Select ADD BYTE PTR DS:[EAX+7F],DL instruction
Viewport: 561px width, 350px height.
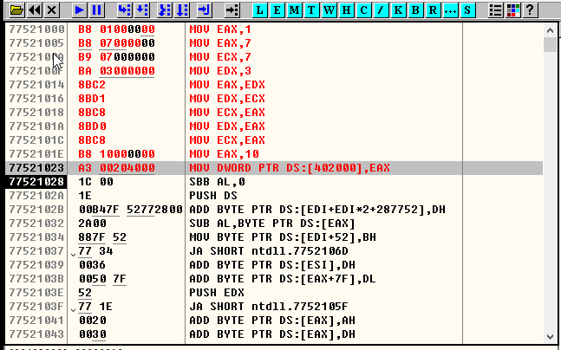point(283,279)
